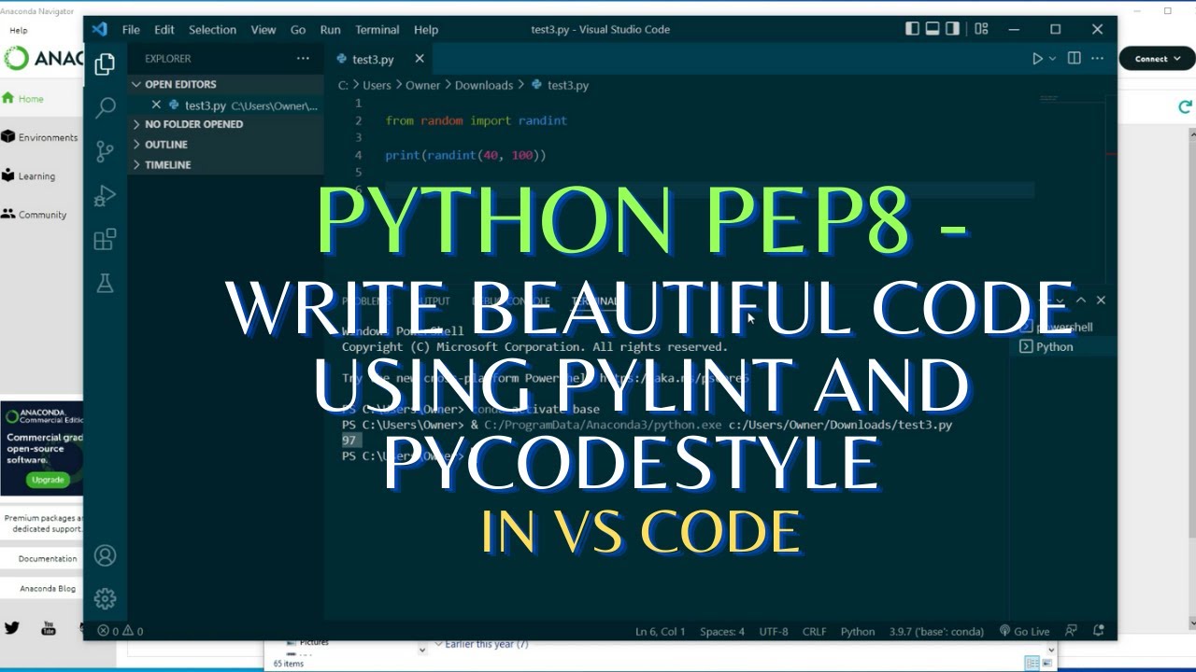Screen dimensions: 1196x672
Task: Change end of line sequence CRLF
Action: click(x=814, y=631)
